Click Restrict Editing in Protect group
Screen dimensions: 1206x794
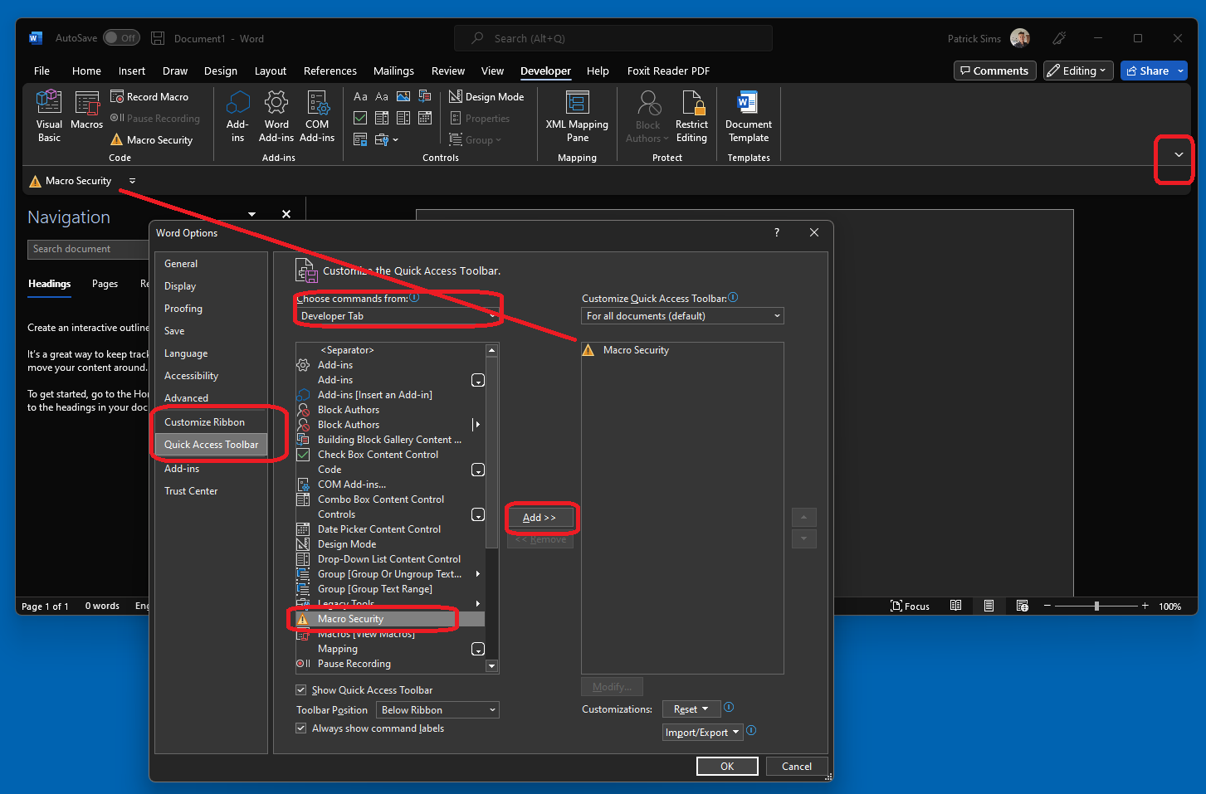pyautogui.click(x=691, y=116)
